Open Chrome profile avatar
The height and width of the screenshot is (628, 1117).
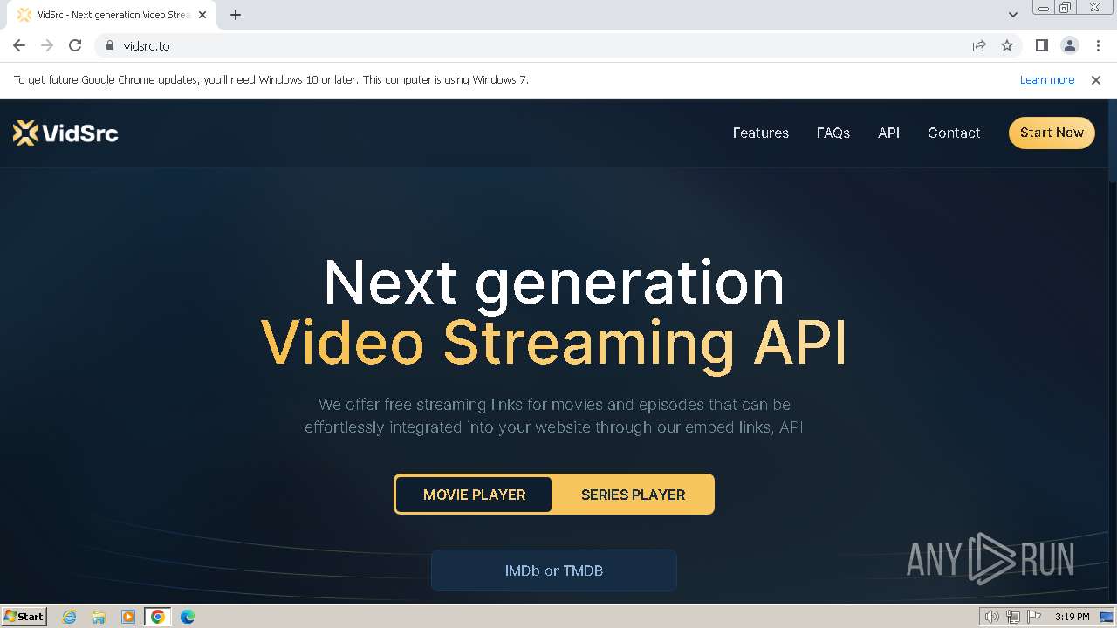coord(1069,45)
